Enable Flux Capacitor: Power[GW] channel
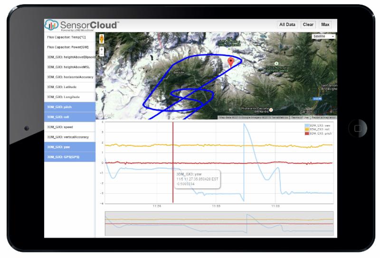The height and width of the screenshot is (259, 380). point(70,47)
